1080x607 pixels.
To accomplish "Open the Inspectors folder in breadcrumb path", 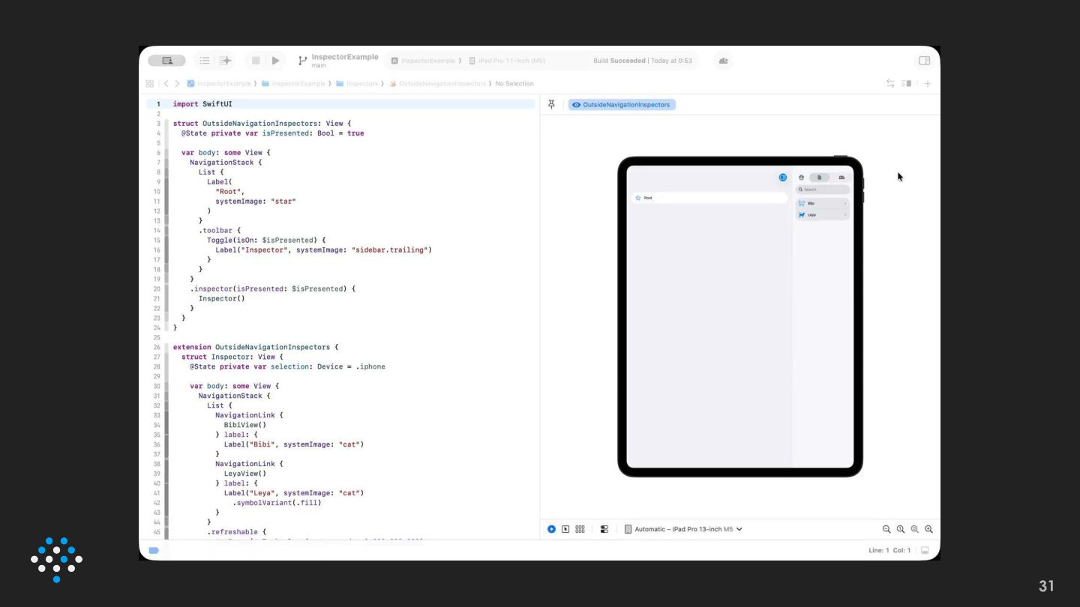I will click(x=361, y=84).
